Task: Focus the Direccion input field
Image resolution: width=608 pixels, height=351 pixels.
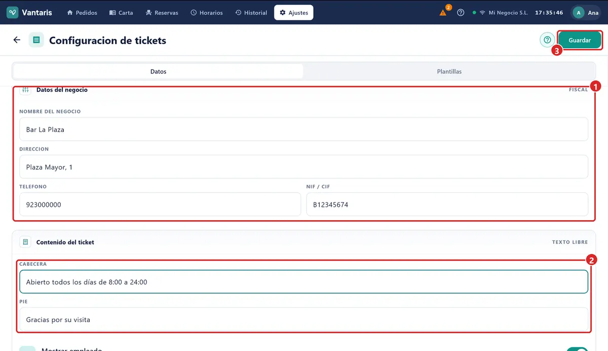Action: coord(303,167)
